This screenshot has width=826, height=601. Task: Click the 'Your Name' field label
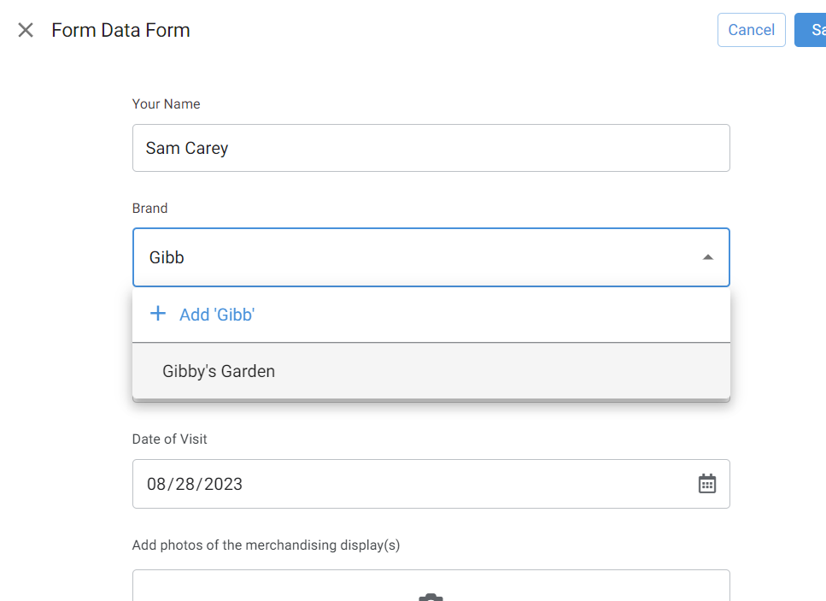coord(166,104)
